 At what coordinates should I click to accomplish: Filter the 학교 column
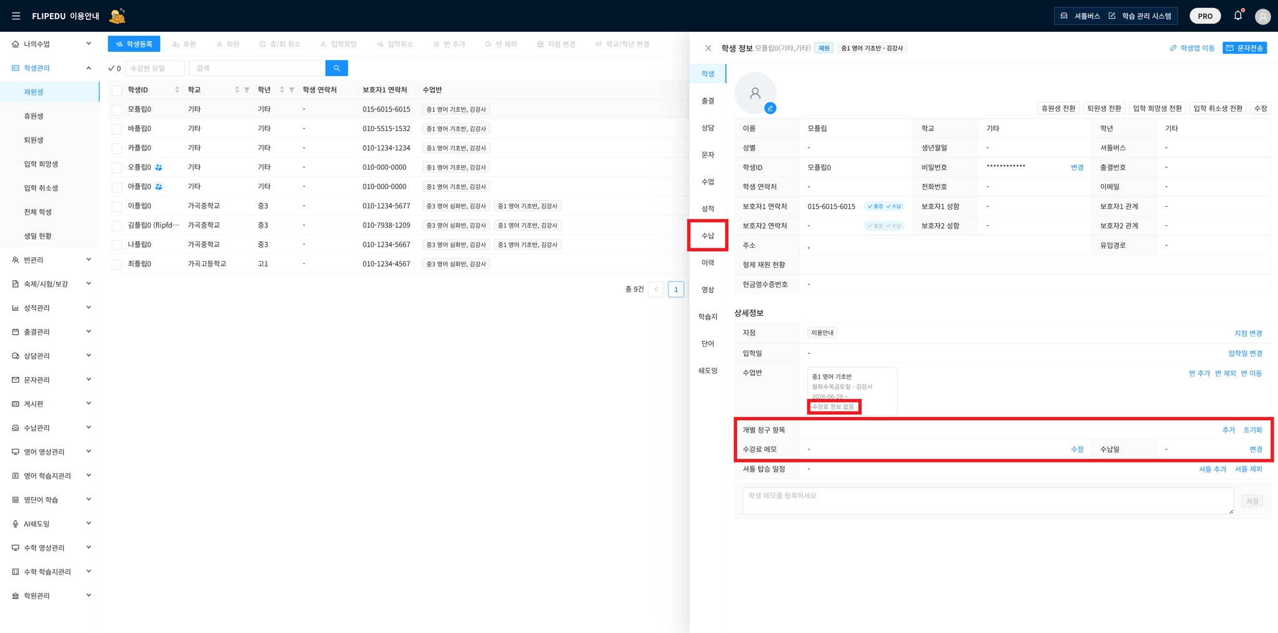[247, 90]
